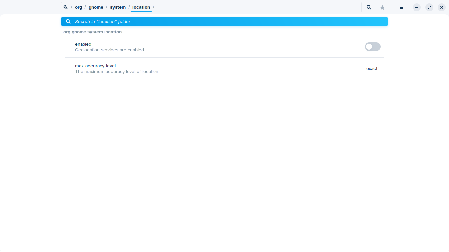Open the max-accuracy-level key
The image size is (449, 252).
click(95, 66)
